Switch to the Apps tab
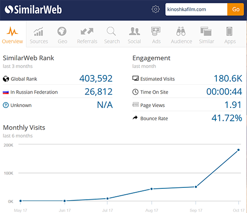Screen dimensions: 247x213 point(230,35)
